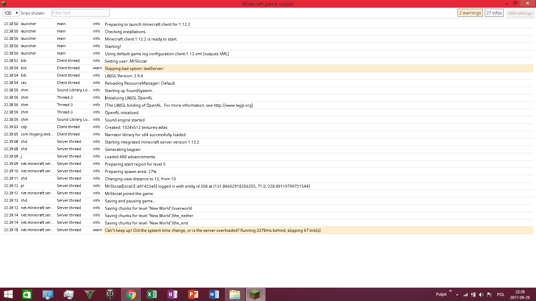The height and width of the screenshot is (301, 536).
Task: Select the 'LWJGL Version: 2.9.4' line
Action: tap(124, 76)
